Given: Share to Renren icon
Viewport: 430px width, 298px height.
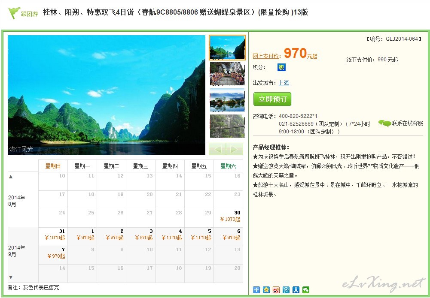Looking at the screenshot, I should (296, 290).
